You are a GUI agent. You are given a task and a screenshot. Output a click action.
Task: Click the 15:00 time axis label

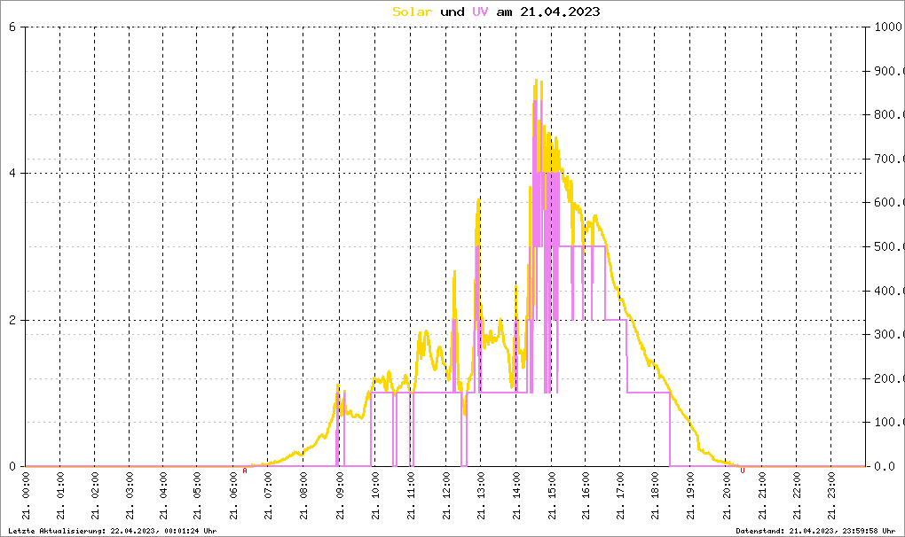coord(551,495)
